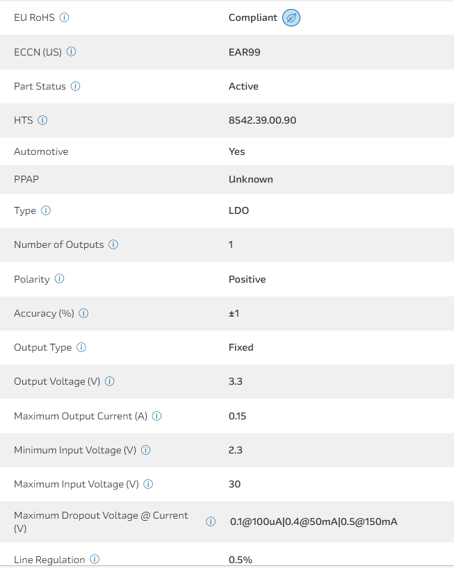Open the info tooltip for ECCN (US)
Viewport: 454px width, 568px height.
tap(72, 51)
